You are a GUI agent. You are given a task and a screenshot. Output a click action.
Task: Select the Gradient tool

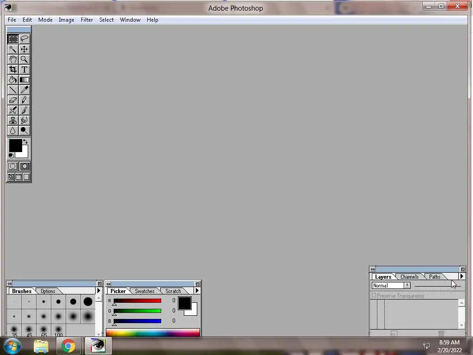24,80
